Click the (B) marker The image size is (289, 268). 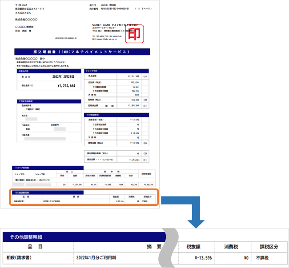click(x=145, y=100)
